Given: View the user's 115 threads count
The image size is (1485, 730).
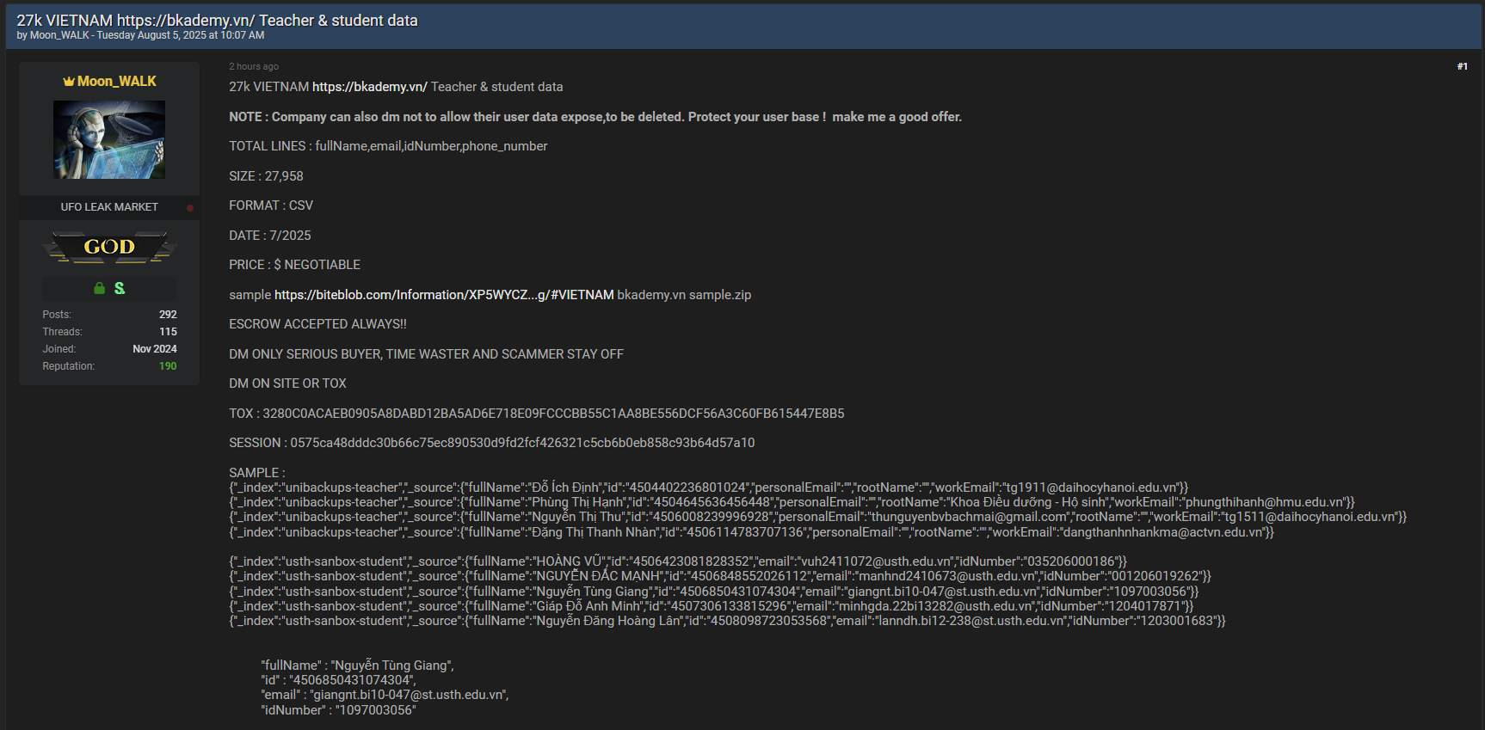Looking at the screenshot, I should pyautogui.click(x=168, y=332).
